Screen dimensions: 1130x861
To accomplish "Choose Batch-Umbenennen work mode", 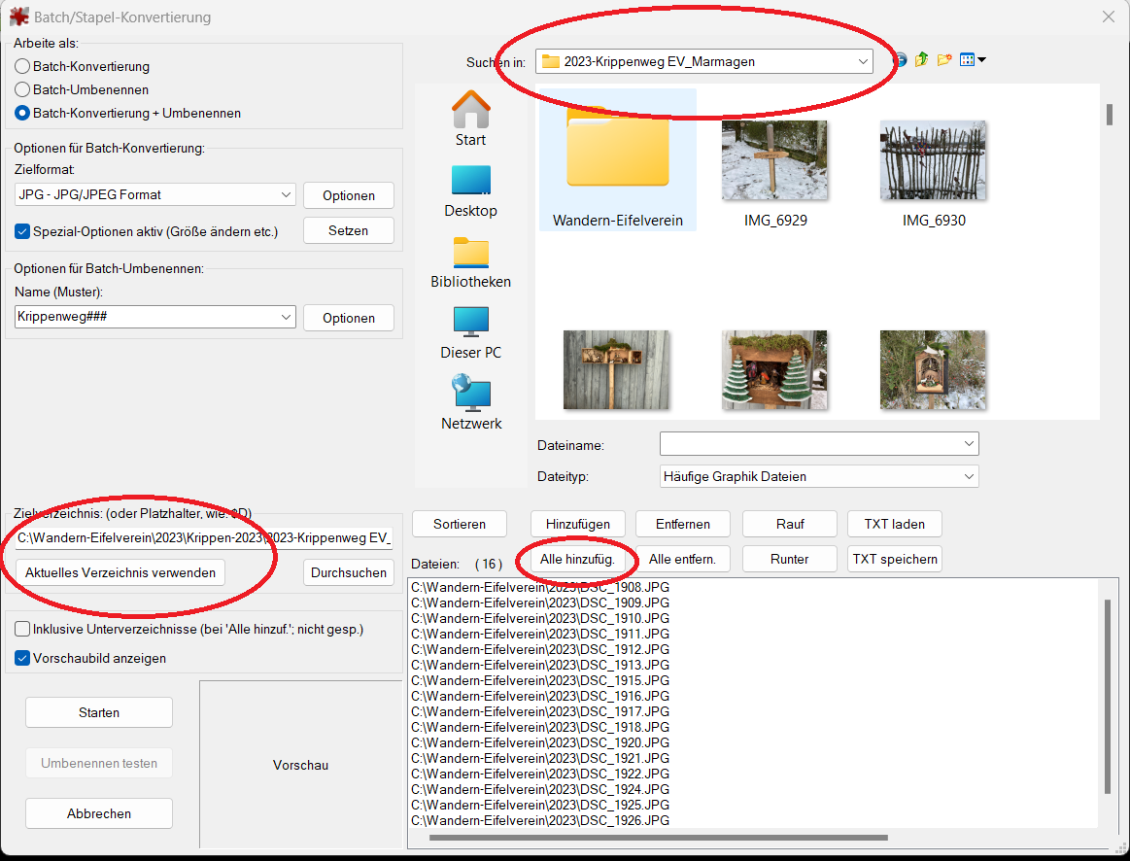I will (x=22, y=89).
